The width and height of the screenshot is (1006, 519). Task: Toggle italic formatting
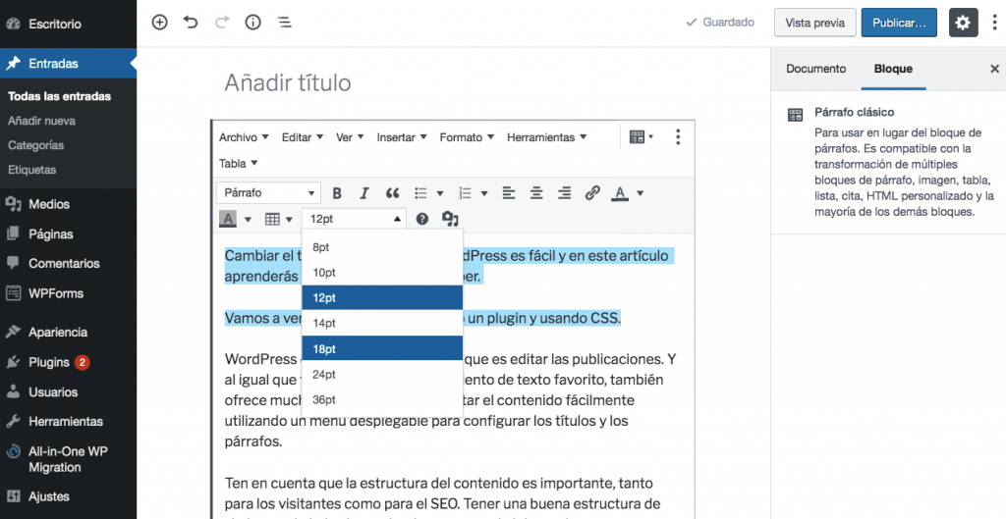tap(364, 193)
